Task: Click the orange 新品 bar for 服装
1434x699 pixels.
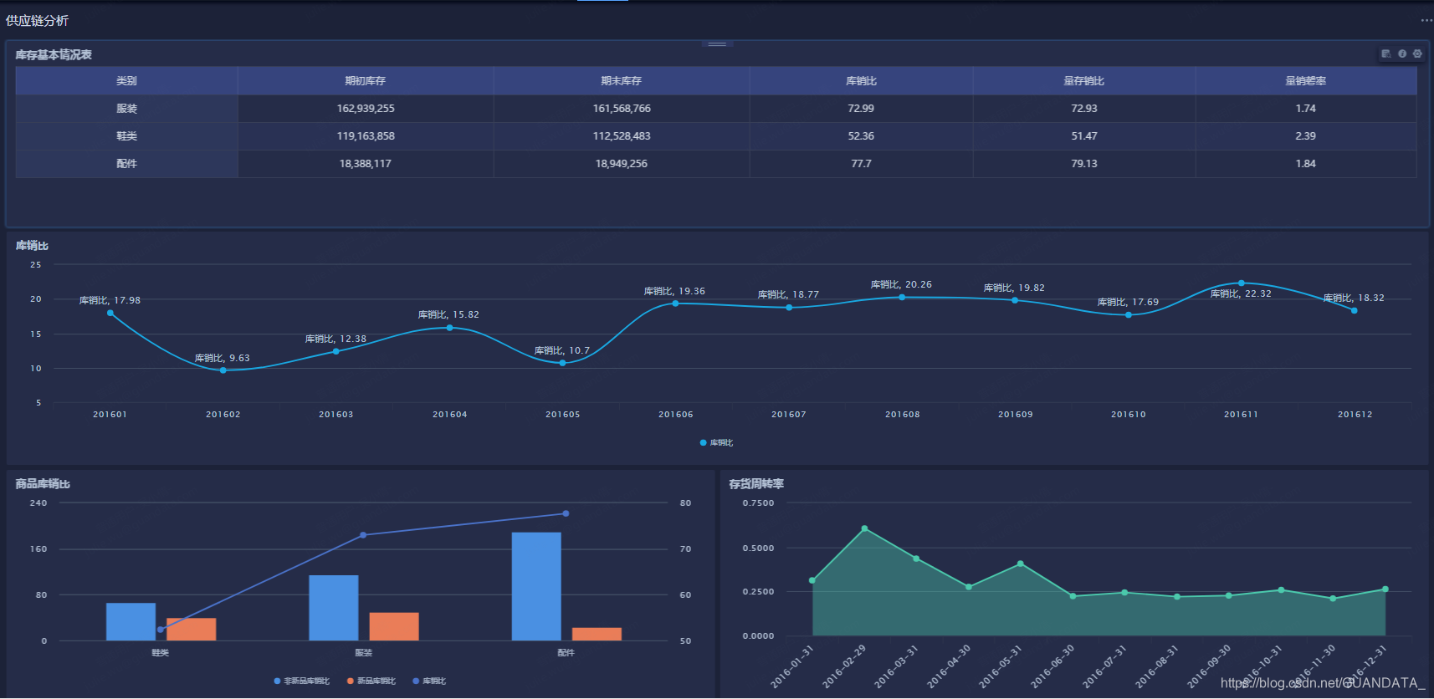Action: click(x=394, y=626)
